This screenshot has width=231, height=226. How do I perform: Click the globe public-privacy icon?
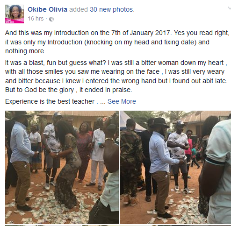point(51,19)
